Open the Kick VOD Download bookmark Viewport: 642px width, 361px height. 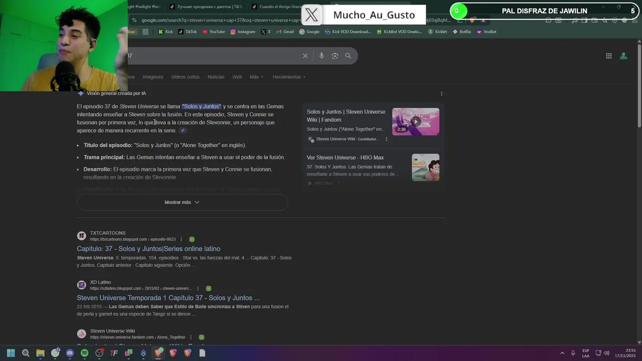(x=348, y=32)
